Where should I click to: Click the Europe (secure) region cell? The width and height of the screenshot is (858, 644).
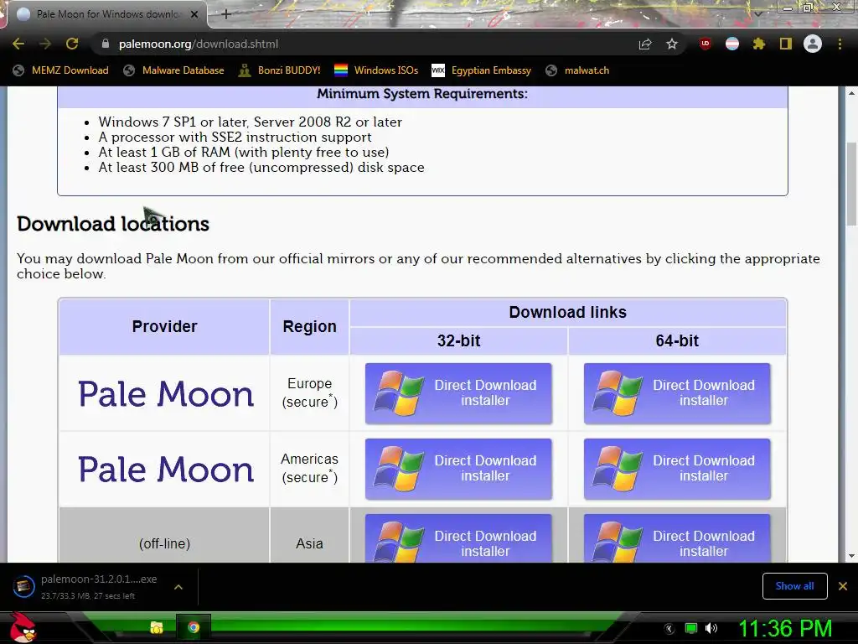pos(309,392)
